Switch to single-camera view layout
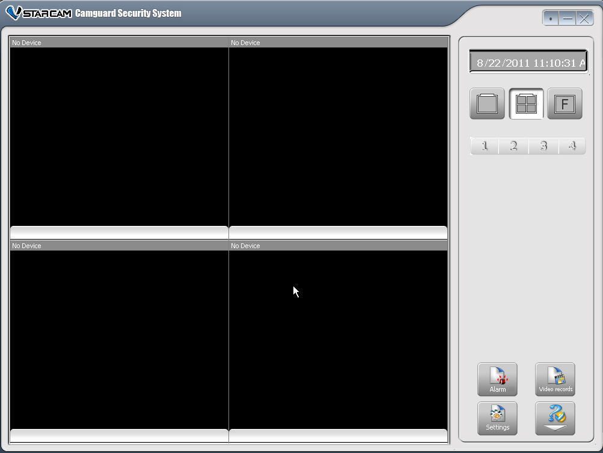Viewport: 603px width, 453px height. pos(486,103)
